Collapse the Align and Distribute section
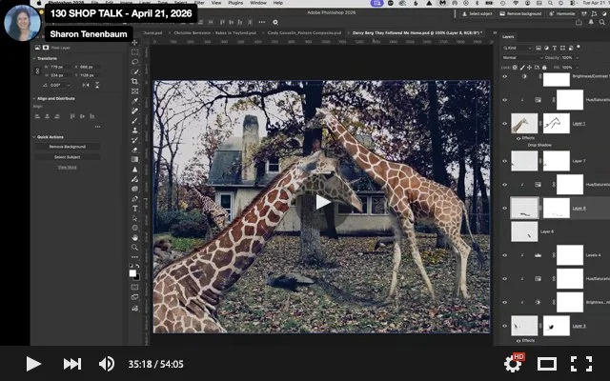This screenshot has height=381, width=610. click(34, 98)
